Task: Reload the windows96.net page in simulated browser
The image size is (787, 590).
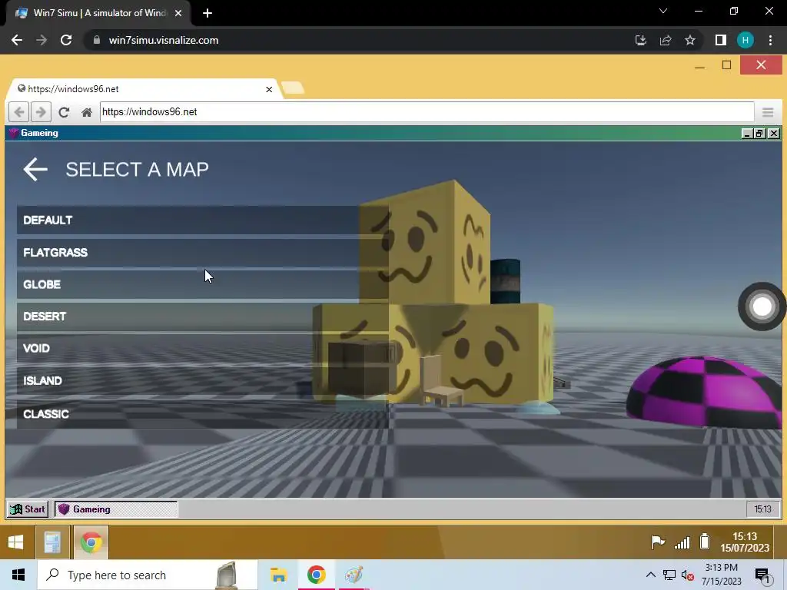Action: 64,112
